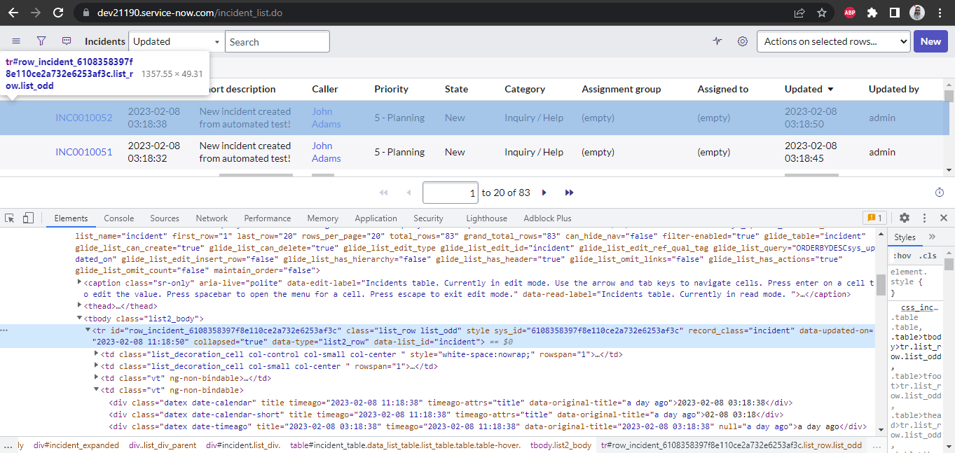Jump to last page of incidents
Screen dimensions: 955x453
coord(570,193)
